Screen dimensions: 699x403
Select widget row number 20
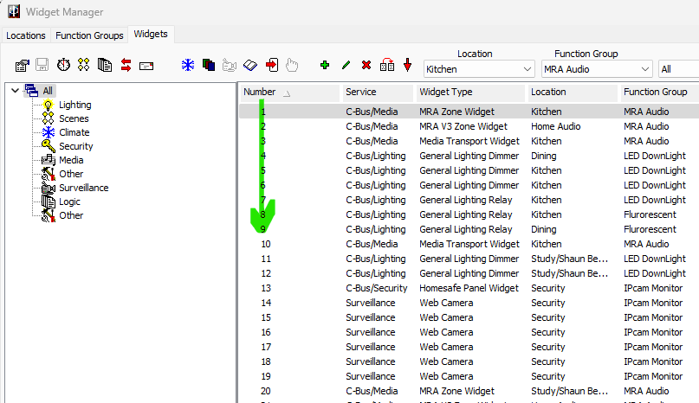pos(469,391)
